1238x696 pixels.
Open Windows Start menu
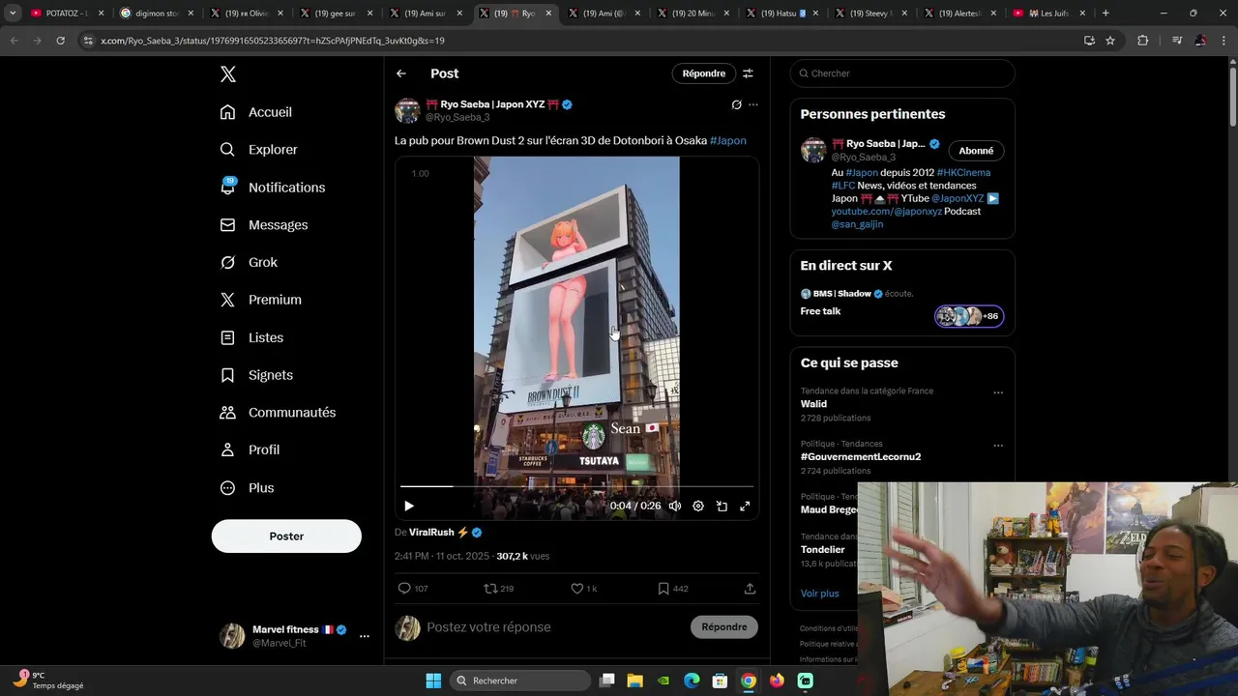click(x=433, y=681)
